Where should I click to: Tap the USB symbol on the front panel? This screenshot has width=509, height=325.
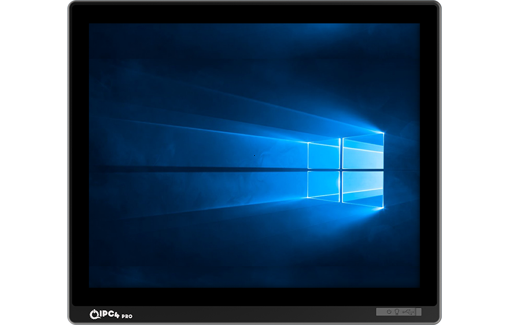tap(408, 312)
